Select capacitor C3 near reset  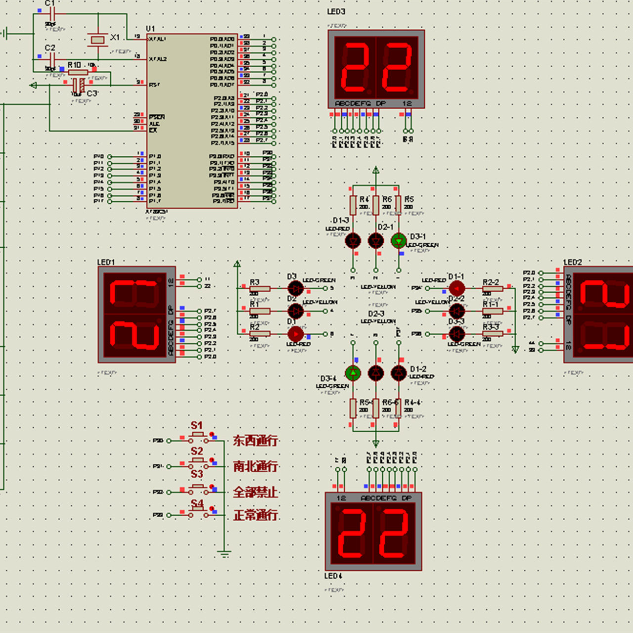pyautogui.click(x=78, y=85)
